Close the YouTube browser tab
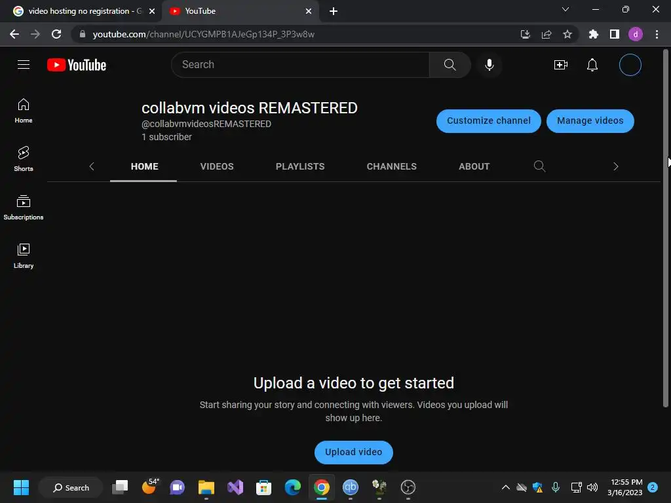This screenshot has height=503, width=671. pyautogui.click(x=309, y=11)
